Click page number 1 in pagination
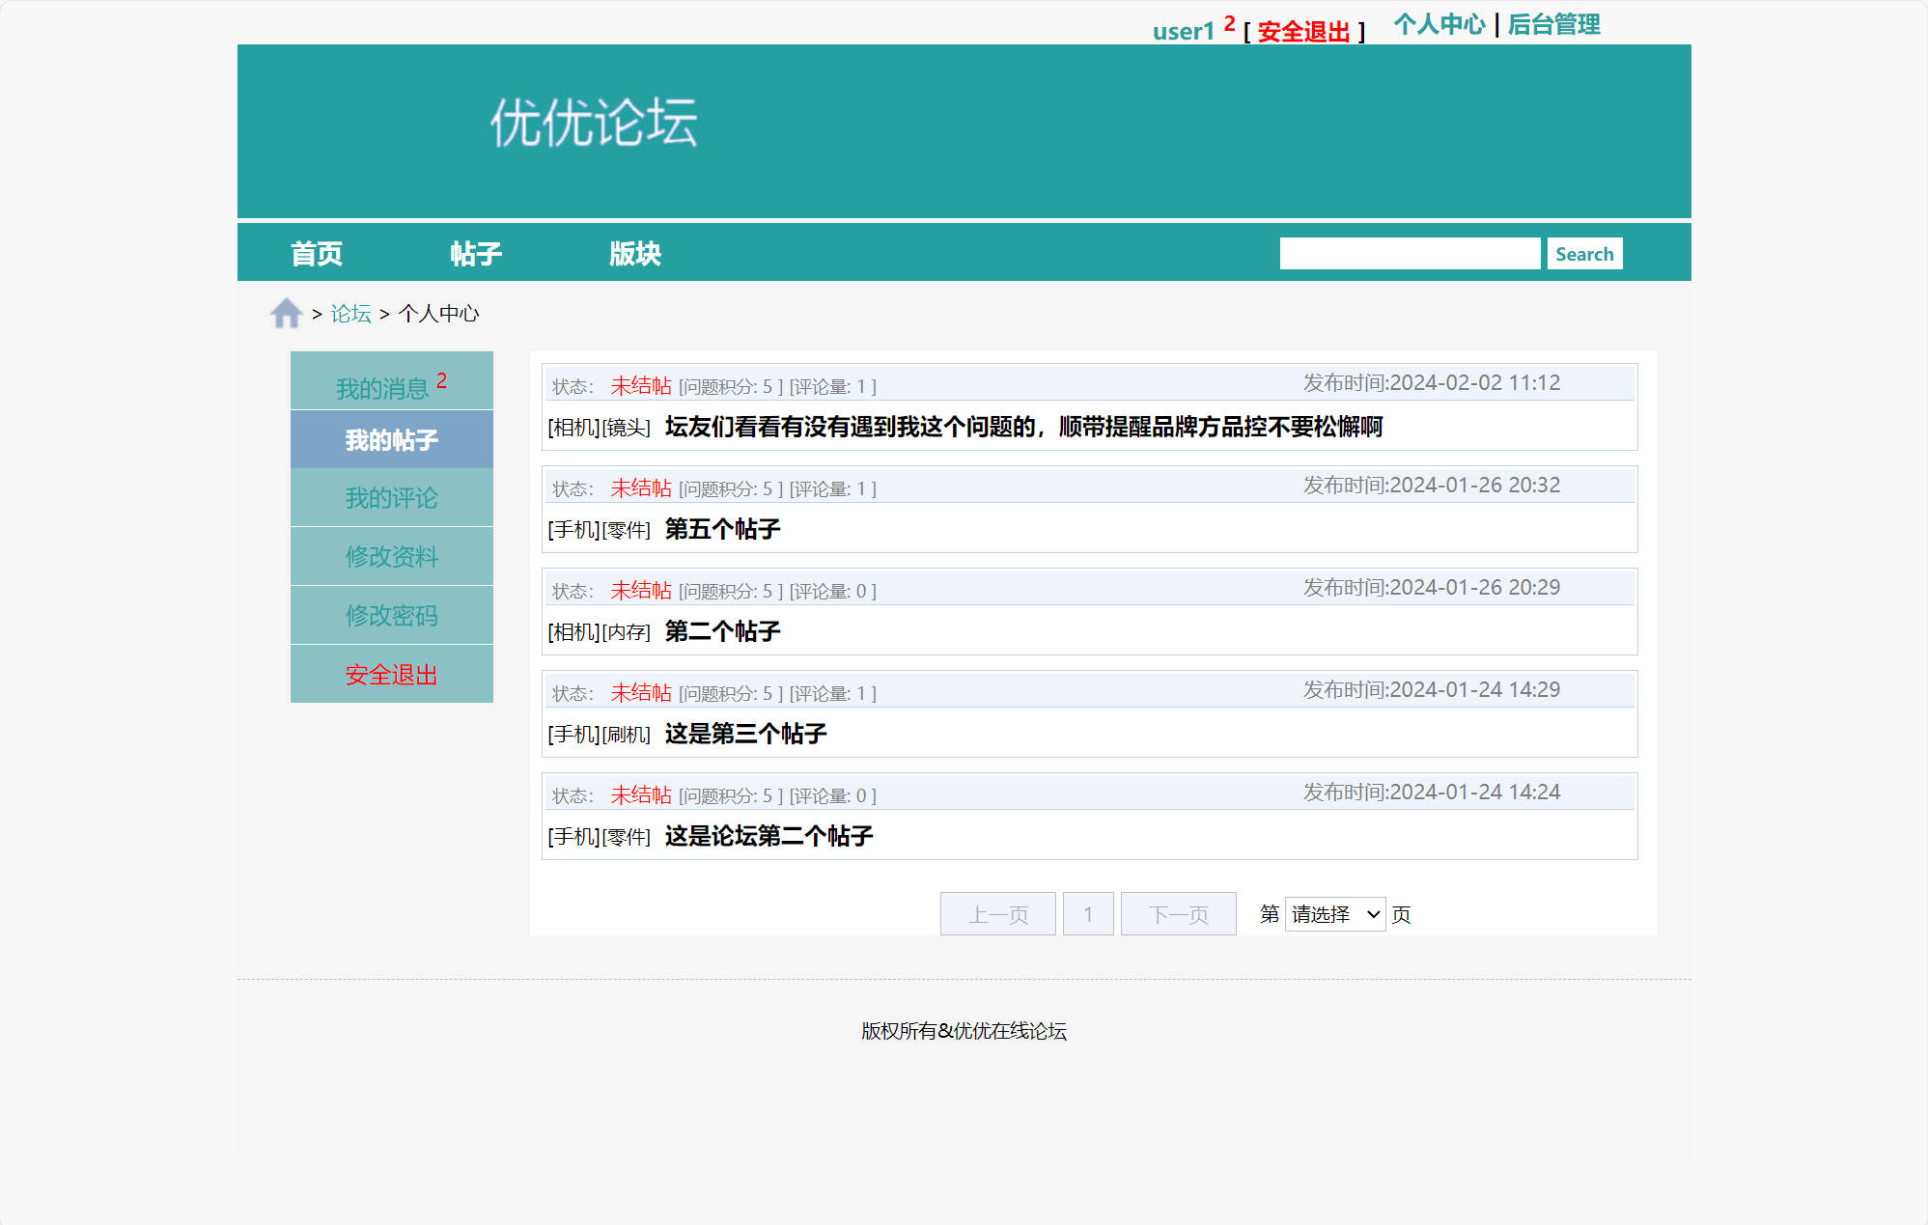The image size is (1928, 1225). 1088,913
